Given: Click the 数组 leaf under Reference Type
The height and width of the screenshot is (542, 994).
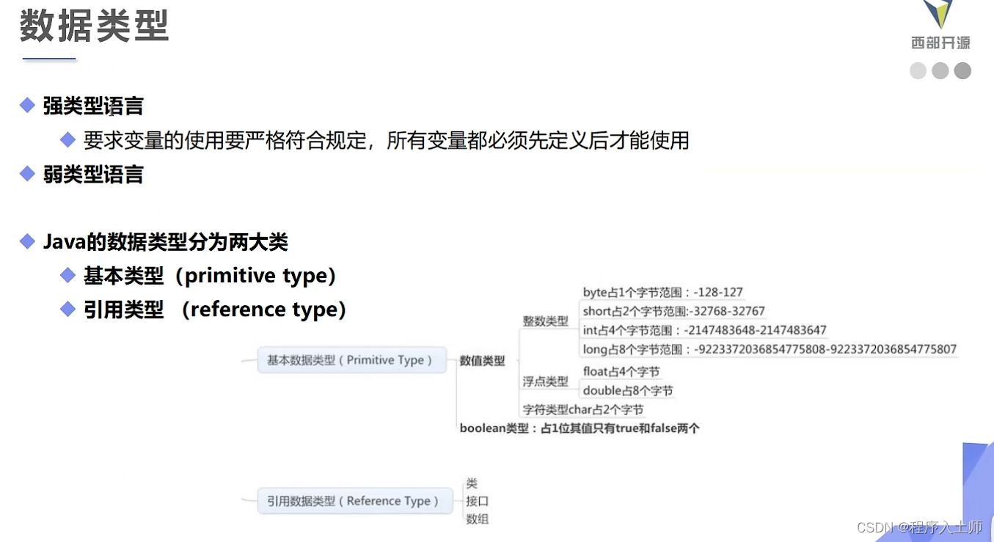Looking at the screenshot, I should pyautogui.click(x=477, y=519).
